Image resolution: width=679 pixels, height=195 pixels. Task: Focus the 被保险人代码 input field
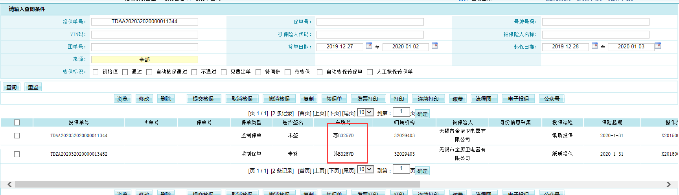[370, 35]
